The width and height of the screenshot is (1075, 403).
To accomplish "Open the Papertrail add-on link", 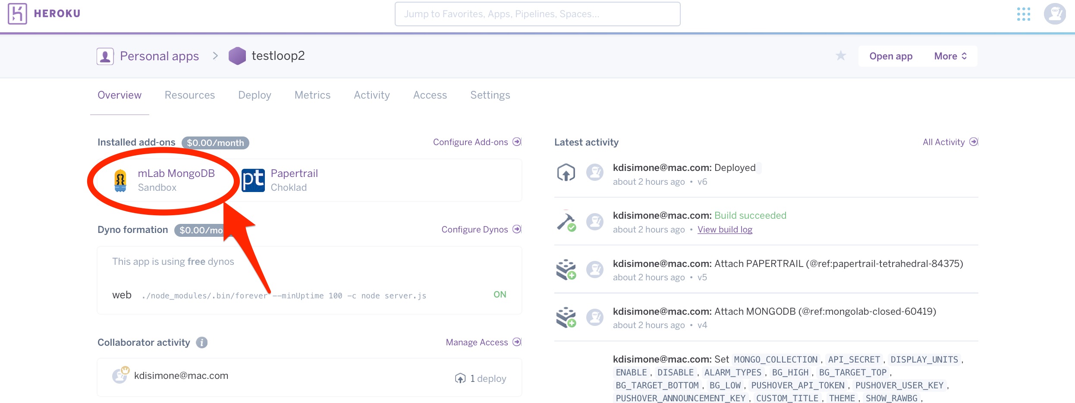I will click(294, 174).
